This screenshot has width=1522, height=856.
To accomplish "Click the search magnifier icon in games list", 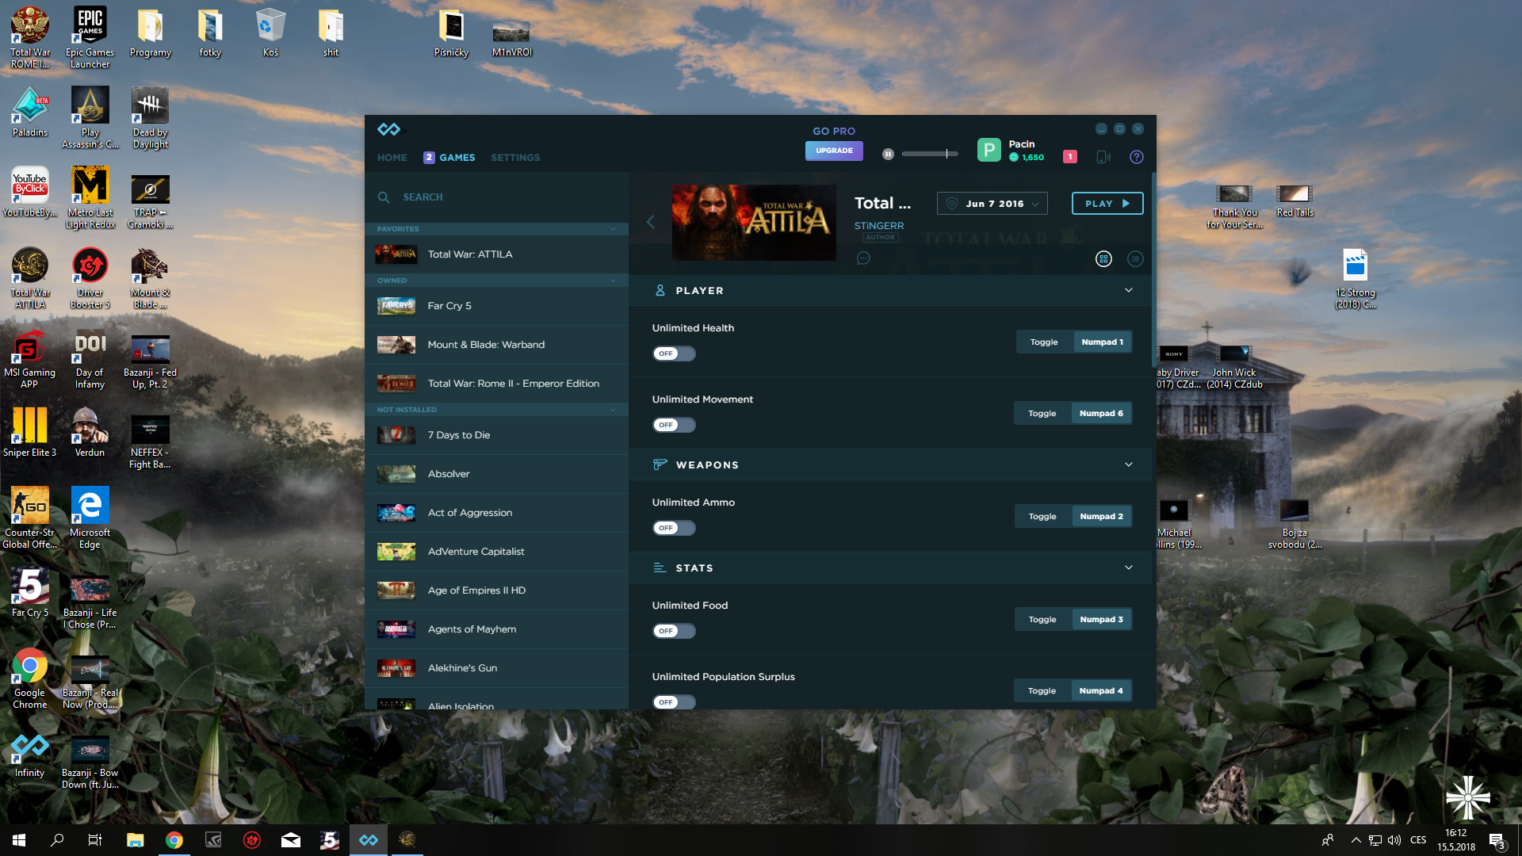I will click(384, 197).
